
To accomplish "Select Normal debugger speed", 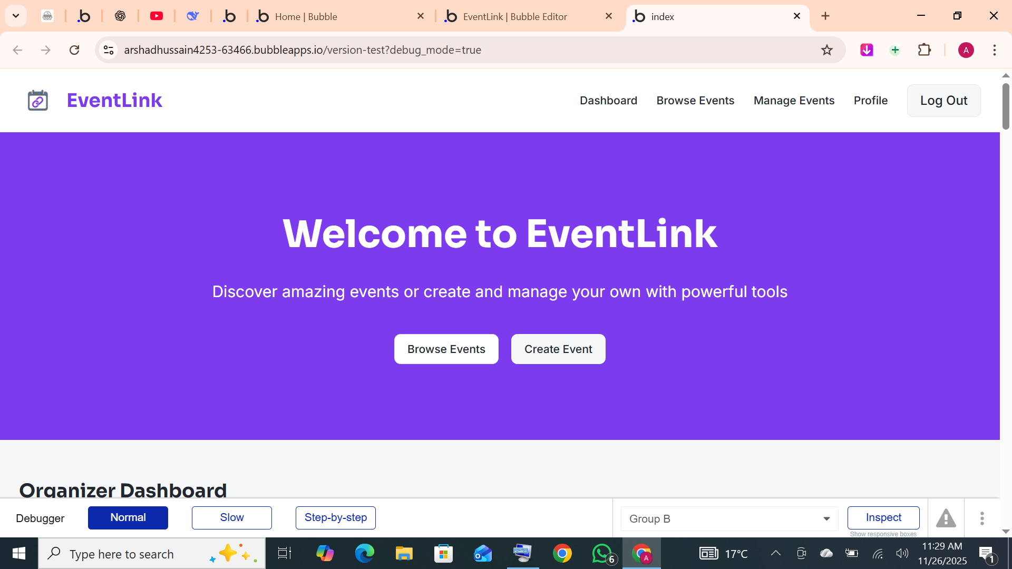I will [128, 518].
